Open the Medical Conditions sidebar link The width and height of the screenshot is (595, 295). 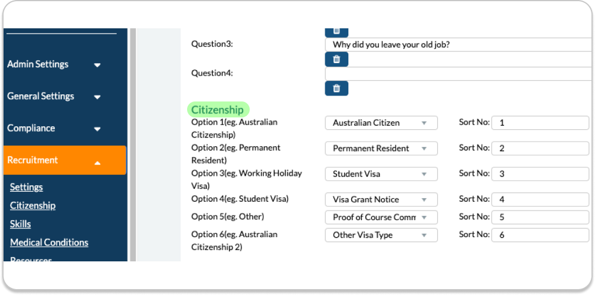49,242
